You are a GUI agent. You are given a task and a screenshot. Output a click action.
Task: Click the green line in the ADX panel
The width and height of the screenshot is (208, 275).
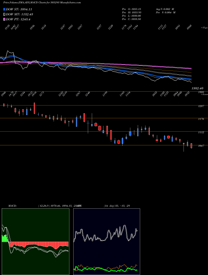coord(105,270)
